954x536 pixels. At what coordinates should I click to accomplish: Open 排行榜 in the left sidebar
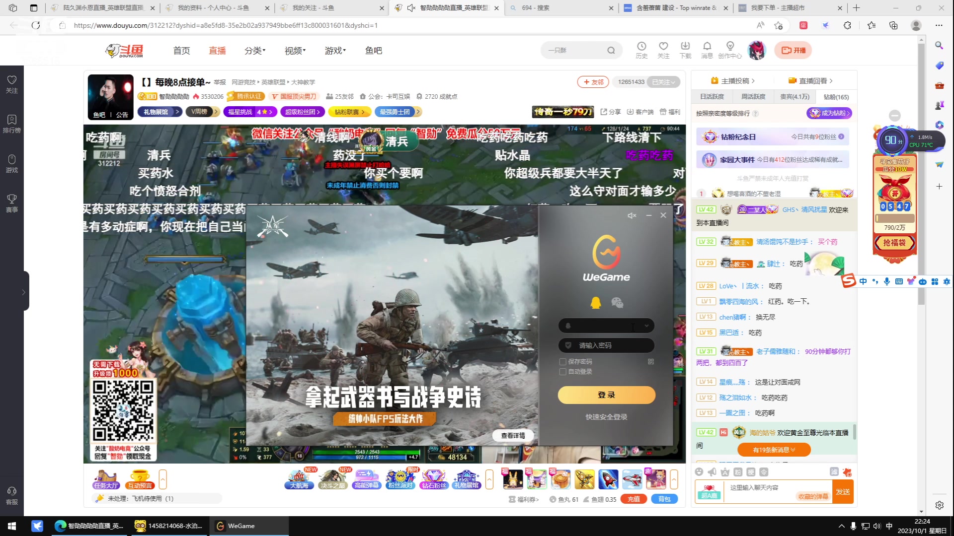pos(12,124)
